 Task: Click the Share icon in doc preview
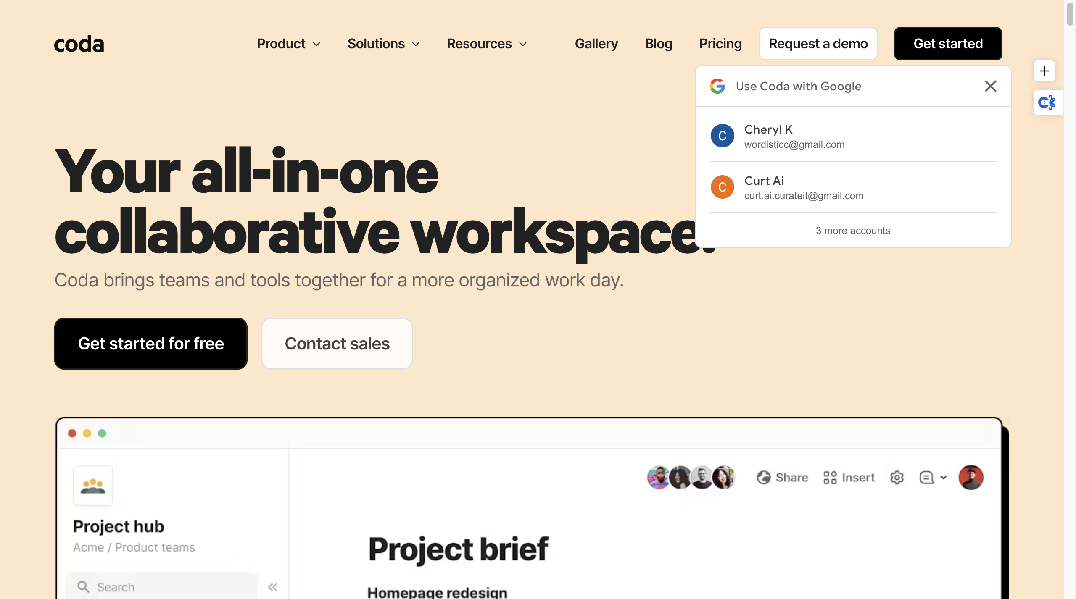coord(763,478)
